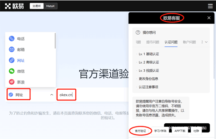Switch to the MetaX option
The width and height of the screenshot is (216, 139).
50,6
